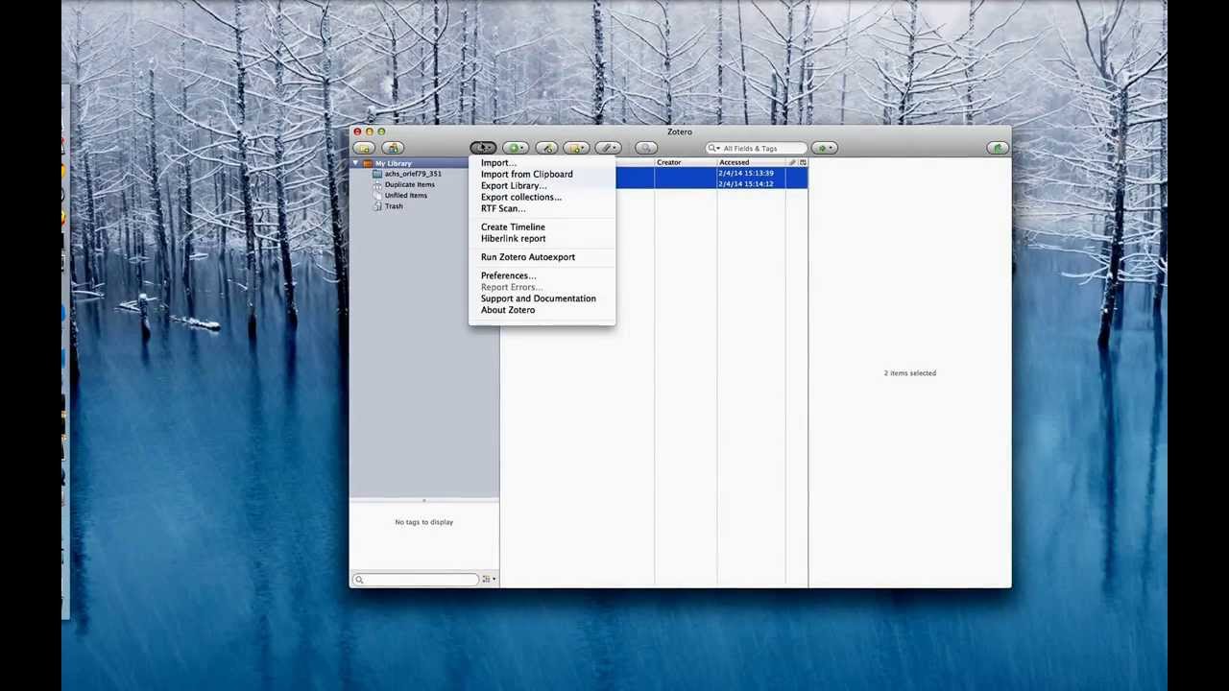Click the attachment paperclip column header
This screenshot has height=691, width=1229.
[x=792, y=162]
